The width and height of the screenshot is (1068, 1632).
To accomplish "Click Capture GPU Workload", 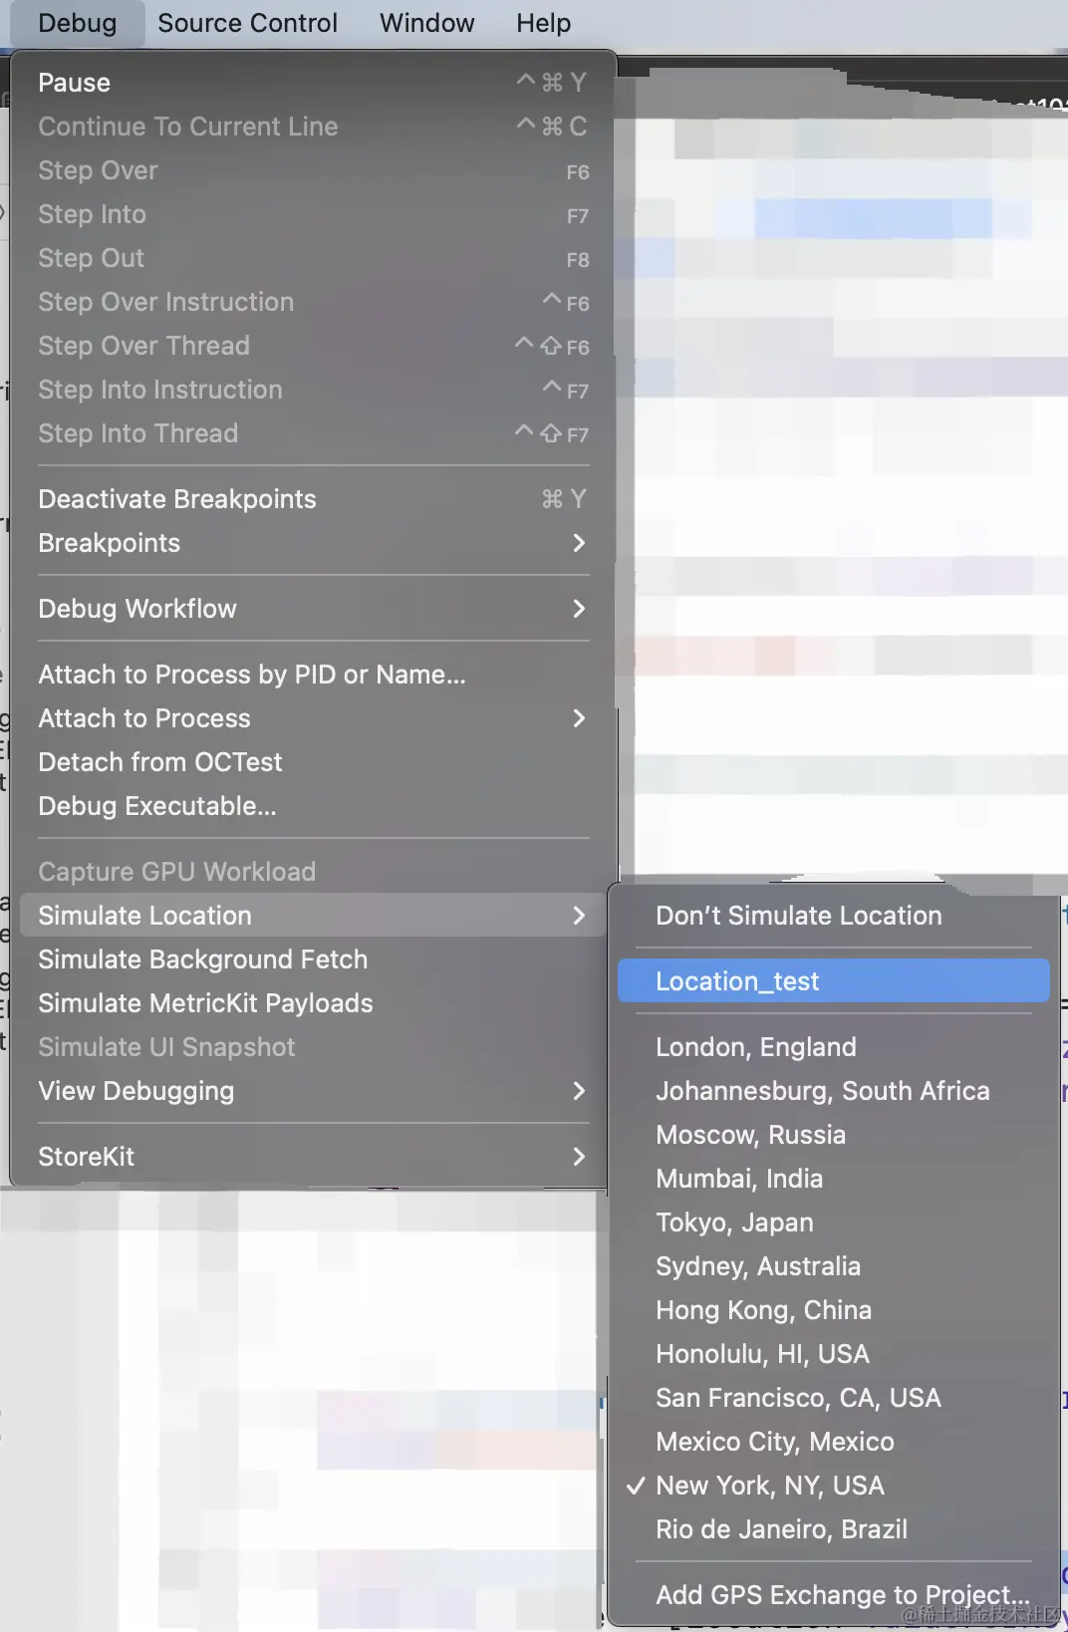I will 313,872.
